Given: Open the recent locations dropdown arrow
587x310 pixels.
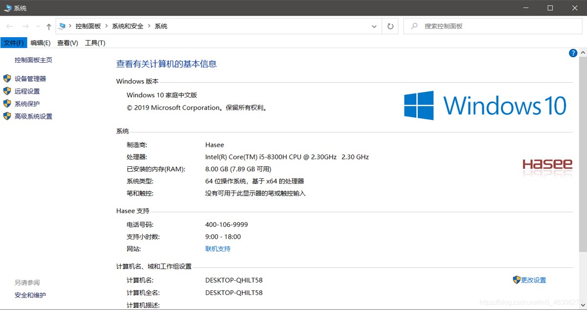Looking at the screenshot, I should pyautogui.click(x=37, y=27).
